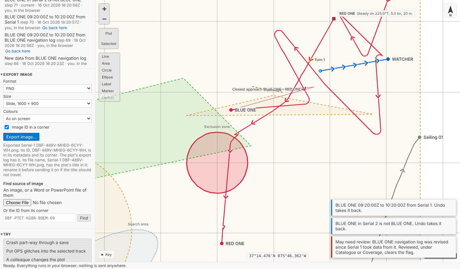Screen dimensions: 460x269
Task: Click Put GPS glitches into selected track
Action: [x=47, y=251]
